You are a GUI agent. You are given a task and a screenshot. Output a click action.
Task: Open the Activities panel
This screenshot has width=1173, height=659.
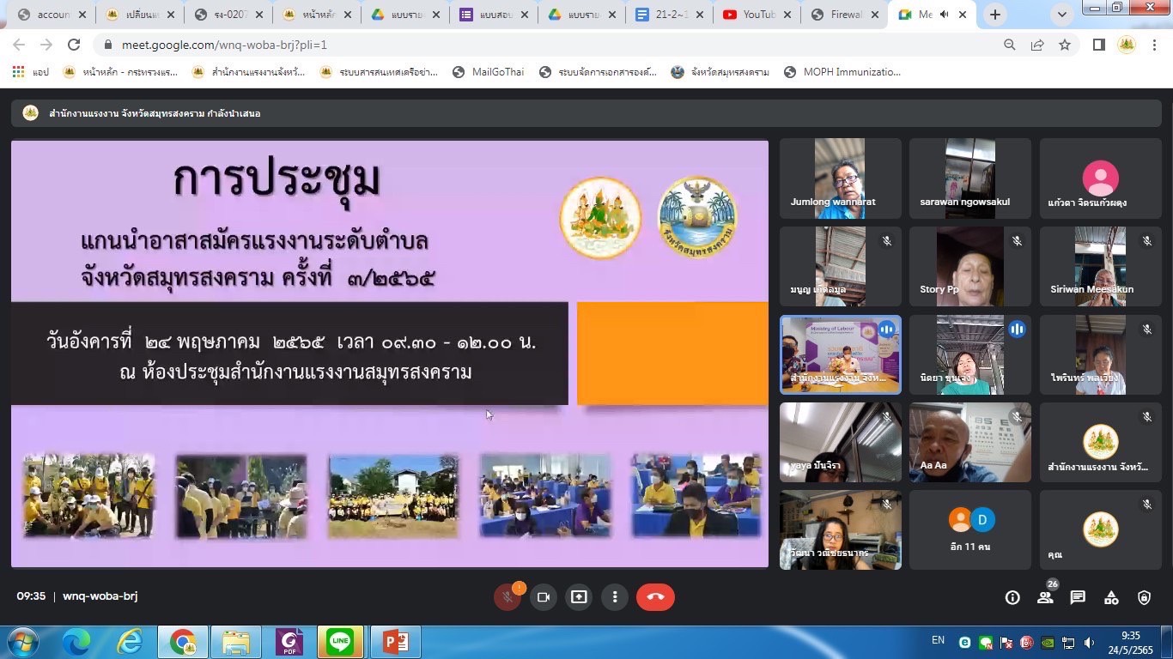click(x=1111, y=598)
